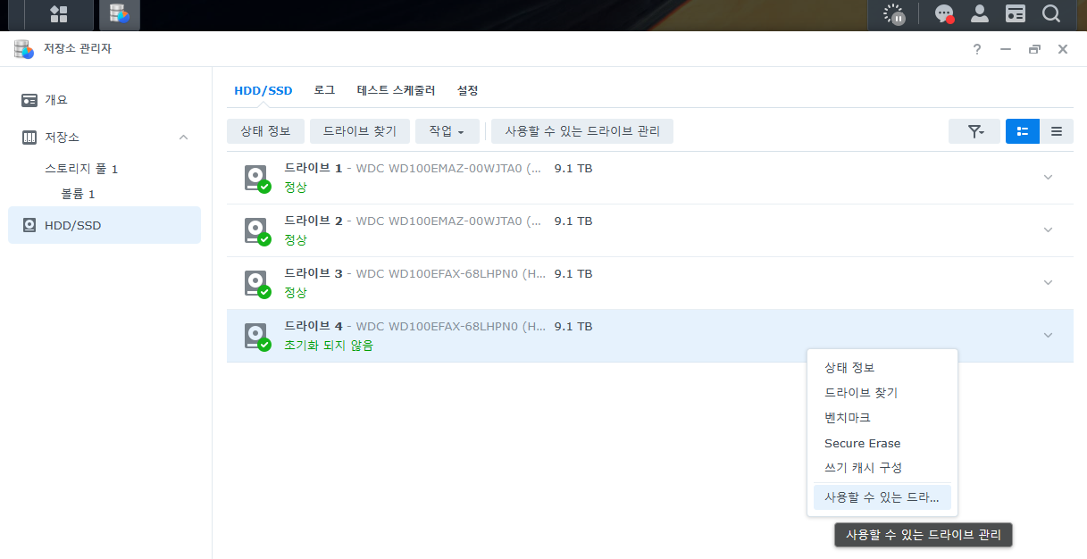Switch to the 로그 tab
The width and height of the screenshot is (1087, 559).
click(324, 90)
